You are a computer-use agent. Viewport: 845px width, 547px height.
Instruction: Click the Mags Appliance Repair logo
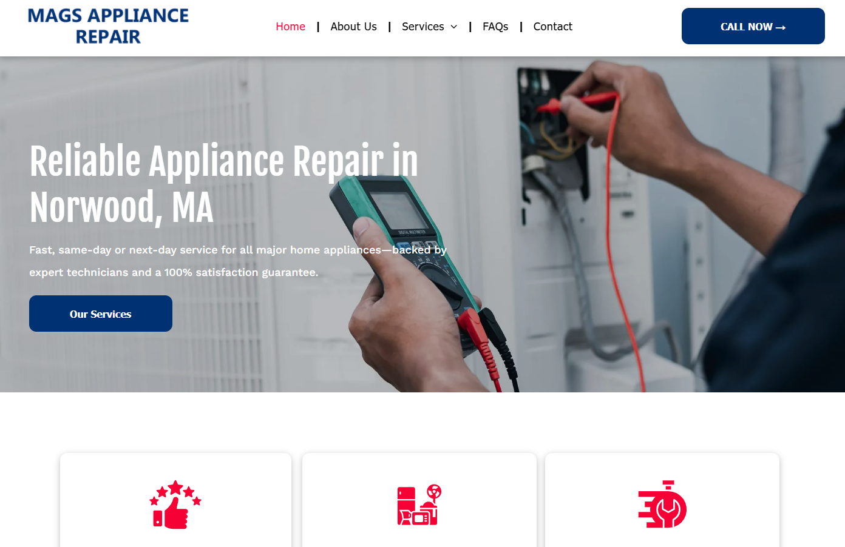tap(108, 26)
